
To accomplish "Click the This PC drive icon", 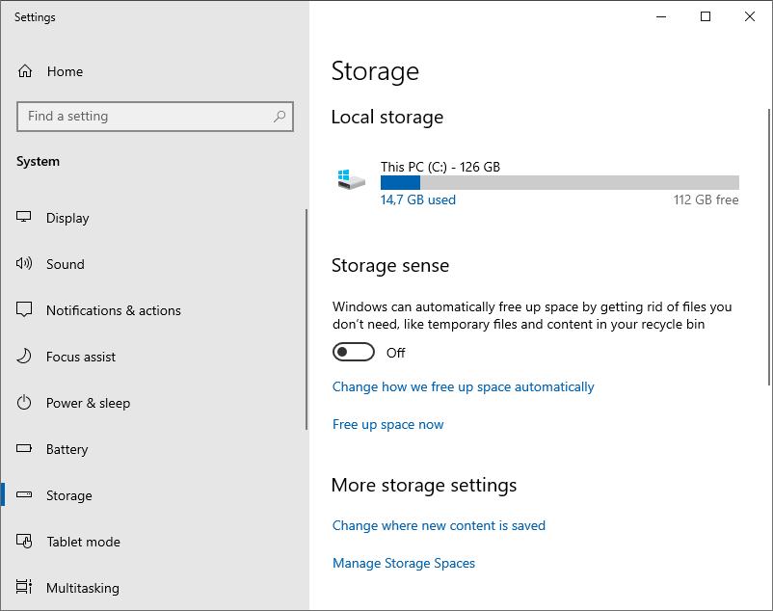I will [351, 180].
